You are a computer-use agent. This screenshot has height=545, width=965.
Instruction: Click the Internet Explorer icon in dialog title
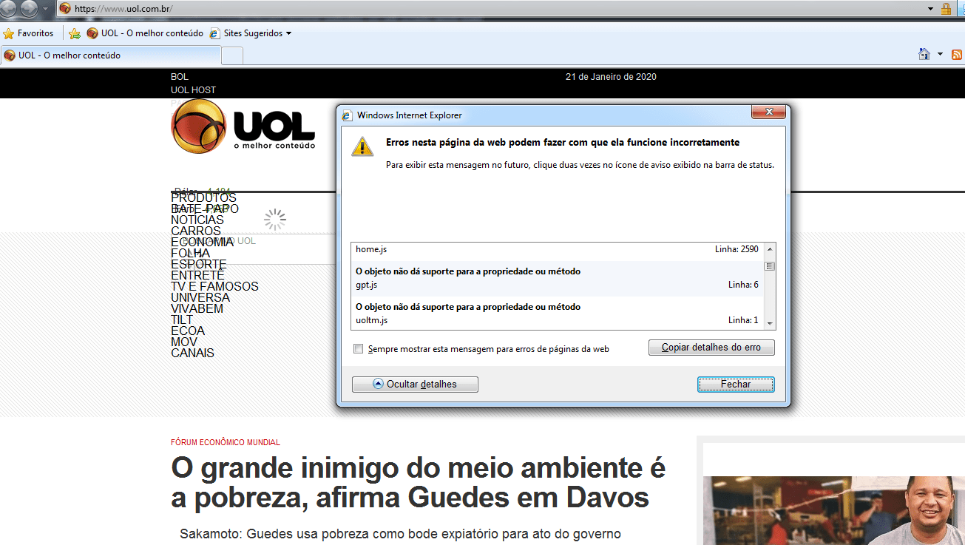(348, 115)
